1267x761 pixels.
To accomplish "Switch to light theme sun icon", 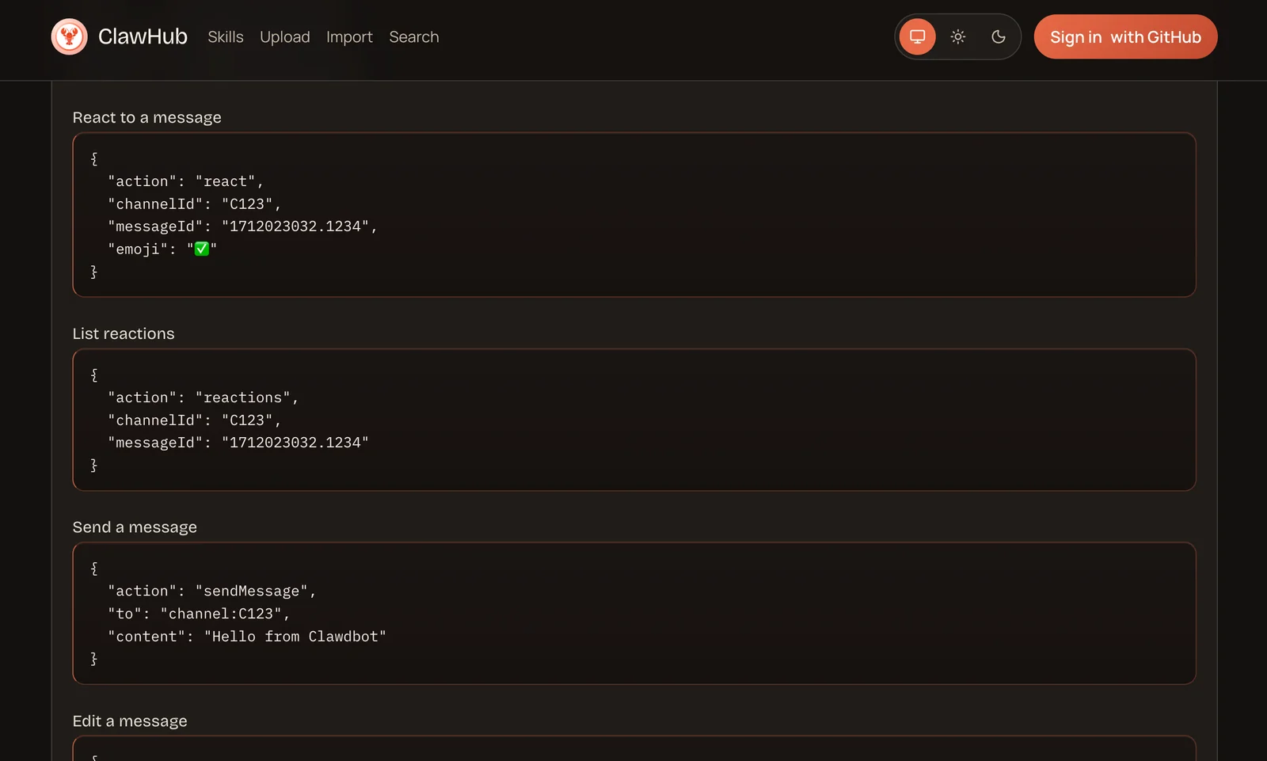I will (x=957, y=36).
